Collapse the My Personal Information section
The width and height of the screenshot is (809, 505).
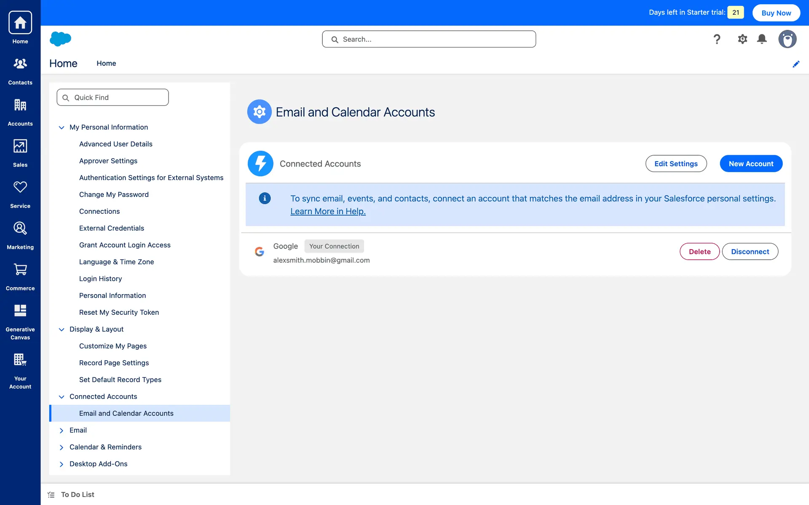tap(62, 128)
